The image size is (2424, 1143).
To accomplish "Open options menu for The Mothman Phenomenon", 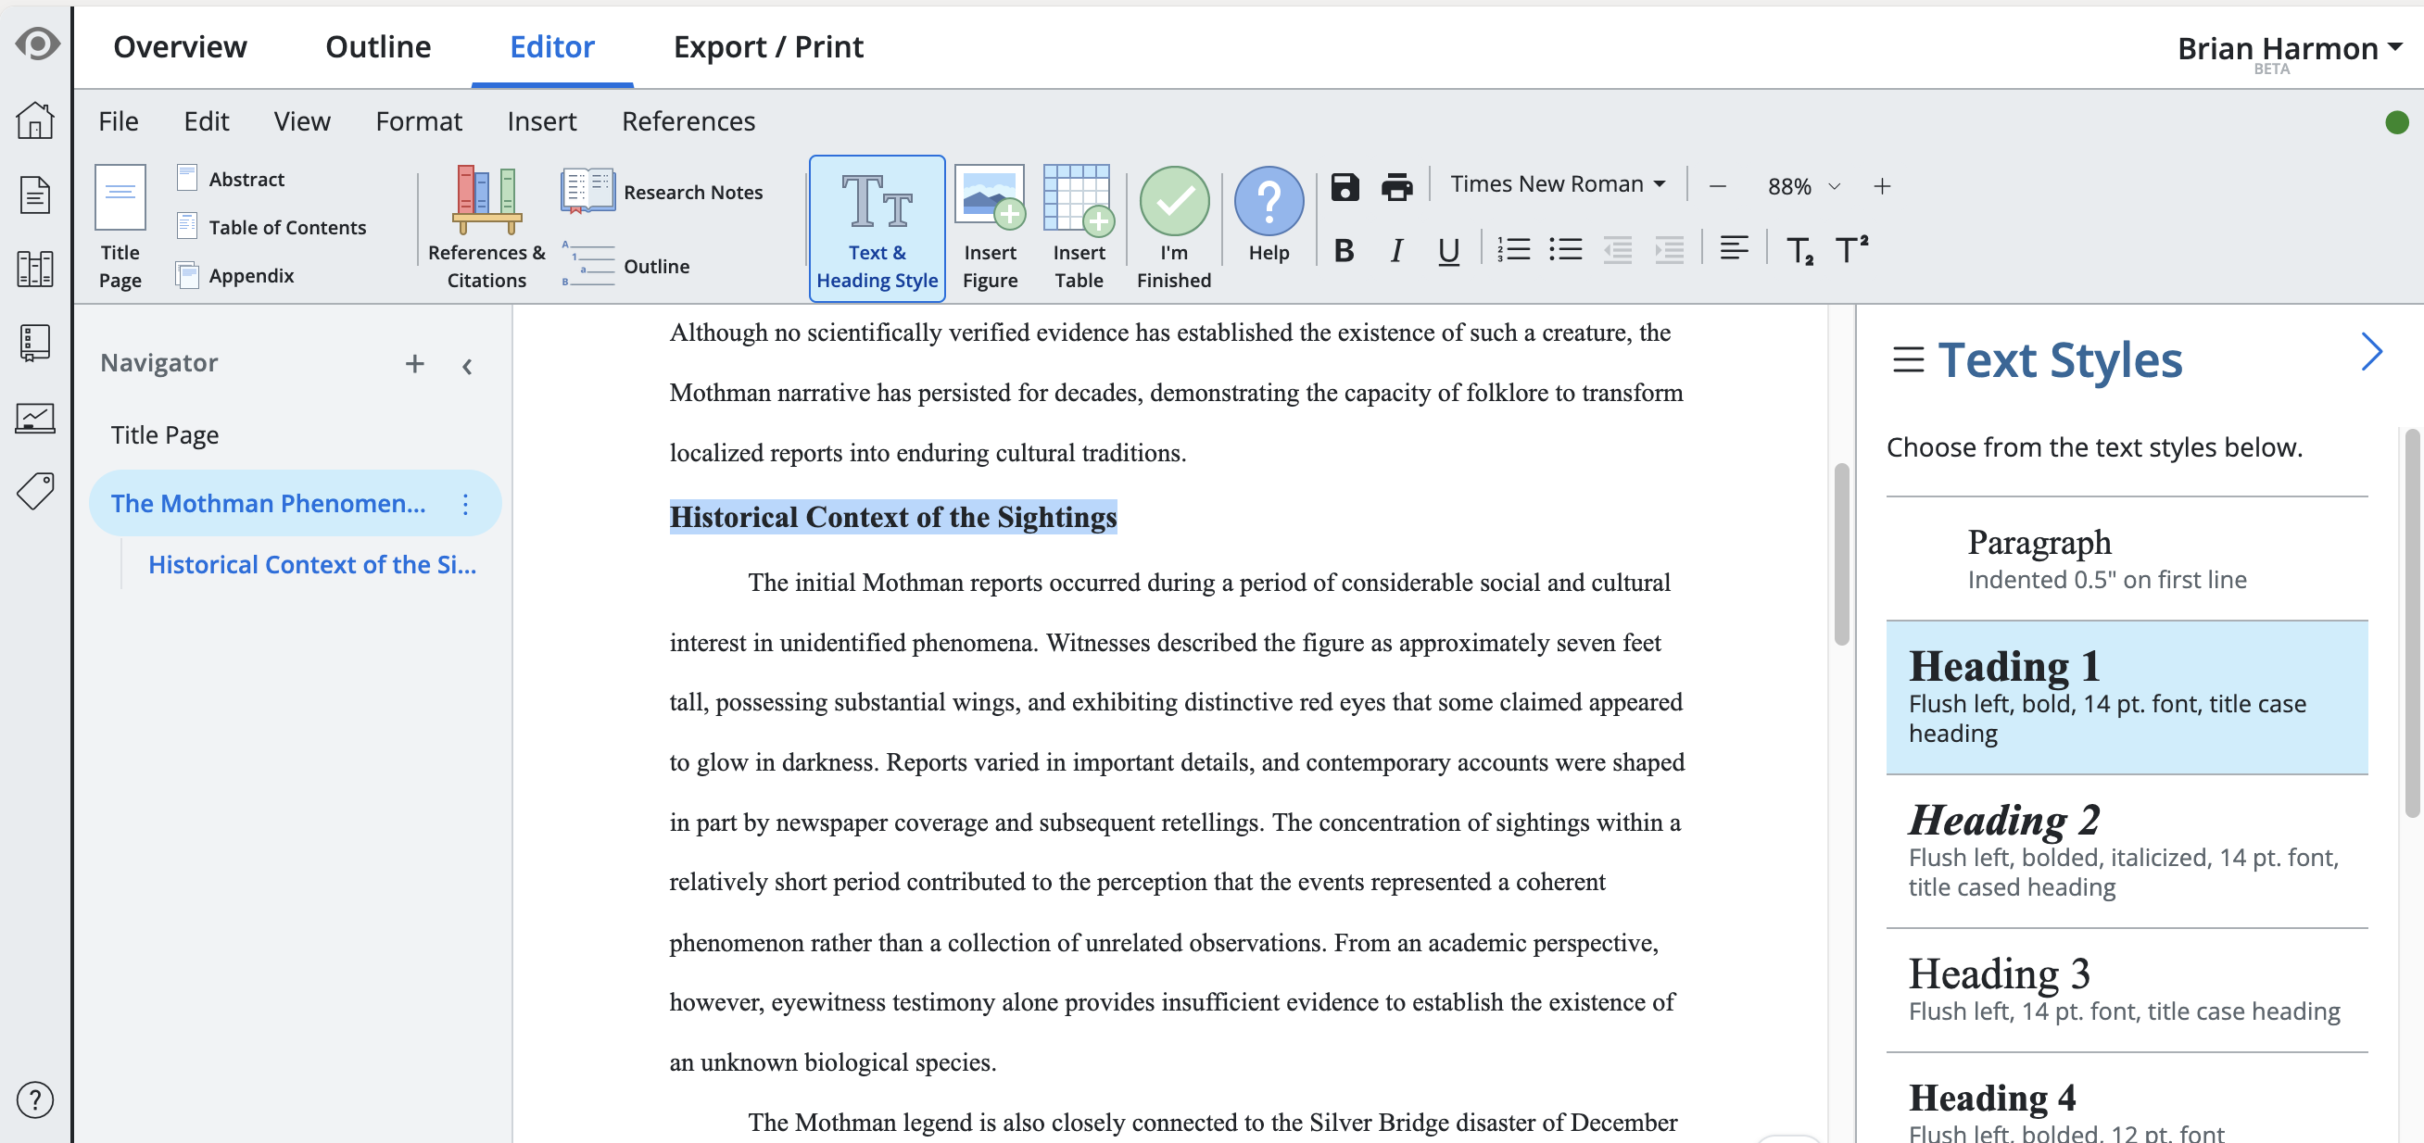I will click(465, 503).
